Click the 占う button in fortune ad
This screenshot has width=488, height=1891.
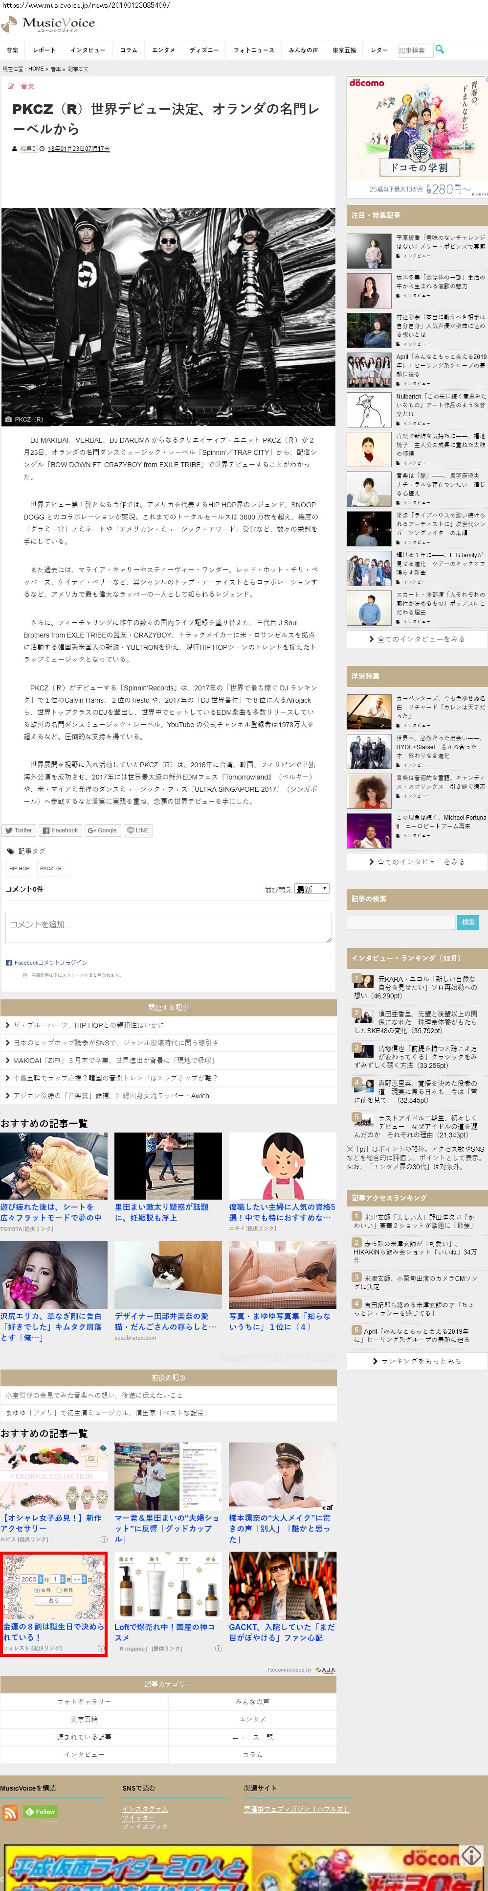click(53, 1601)
